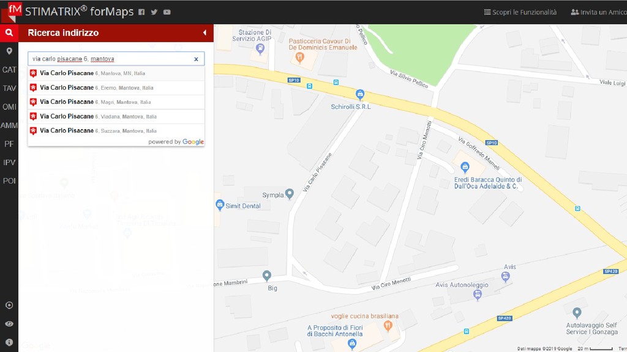627x352 pixels.
Task: Click the Avis car rental marker
Action: coord(505,277)
